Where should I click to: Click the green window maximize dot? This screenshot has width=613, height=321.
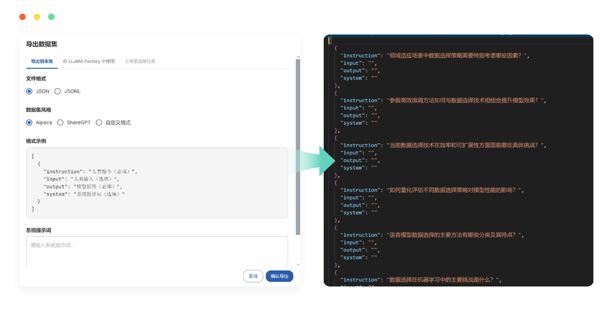(51, 17)
